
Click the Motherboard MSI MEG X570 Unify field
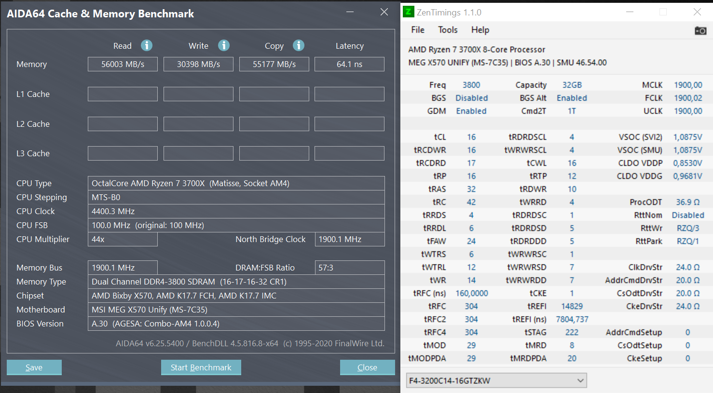236,310
